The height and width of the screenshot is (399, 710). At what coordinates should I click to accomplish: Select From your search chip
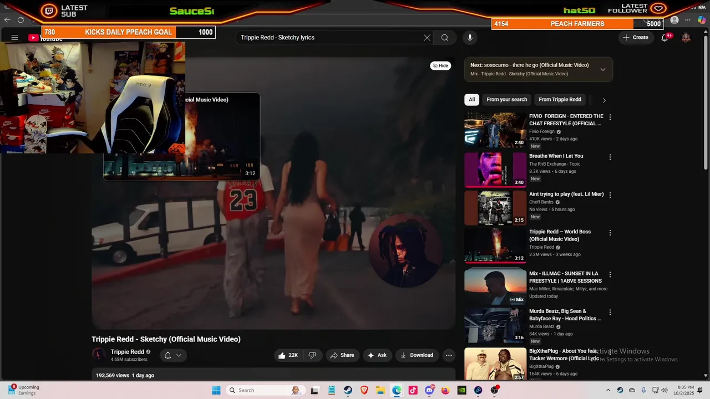tap(507, 100)
